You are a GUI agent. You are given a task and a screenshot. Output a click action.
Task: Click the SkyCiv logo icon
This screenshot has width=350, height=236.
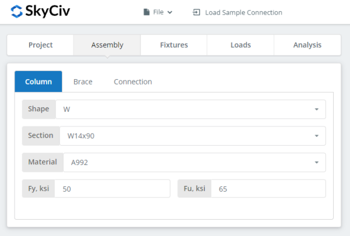tap(17, 12)
